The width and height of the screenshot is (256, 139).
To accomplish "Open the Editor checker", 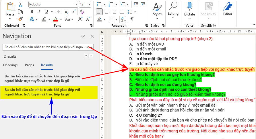I will coord(228,9).
